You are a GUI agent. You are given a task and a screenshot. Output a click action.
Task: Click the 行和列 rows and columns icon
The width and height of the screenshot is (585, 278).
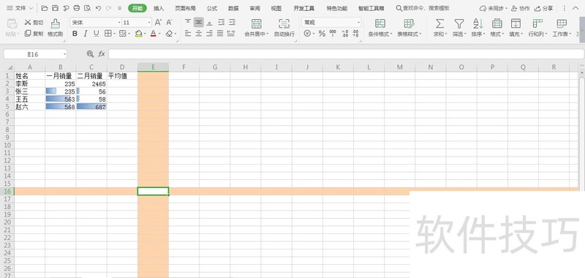pos(537,24)
